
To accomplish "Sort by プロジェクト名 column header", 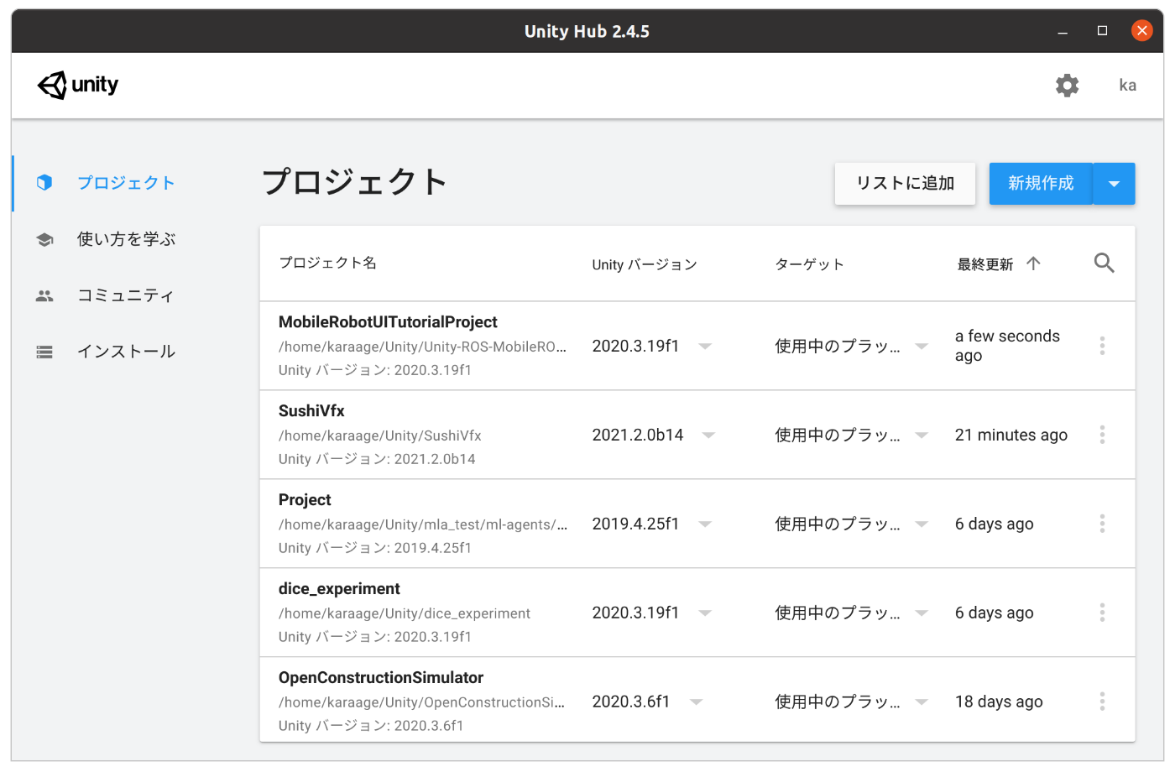I will 327,263.
